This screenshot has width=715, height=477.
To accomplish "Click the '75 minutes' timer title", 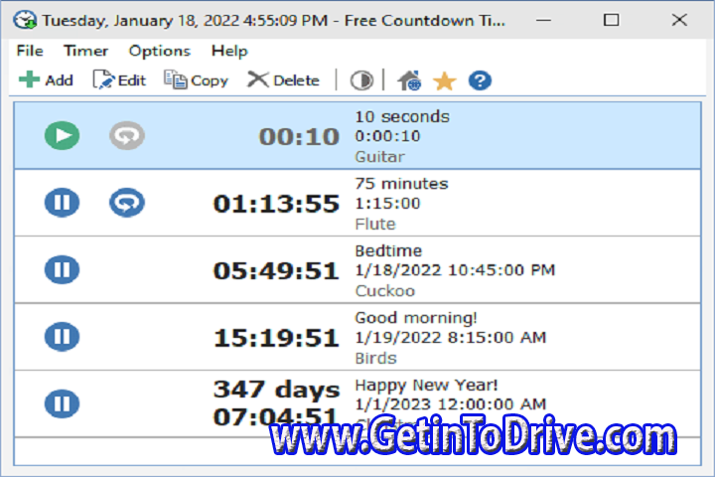I will [401, 184].
